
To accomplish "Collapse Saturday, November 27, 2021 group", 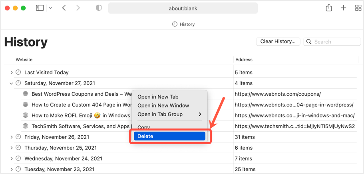I will point(12,83).
